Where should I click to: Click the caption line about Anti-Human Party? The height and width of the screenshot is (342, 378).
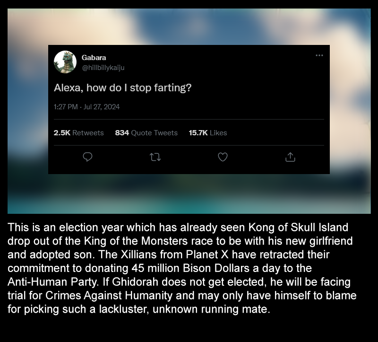click(179, 282)
